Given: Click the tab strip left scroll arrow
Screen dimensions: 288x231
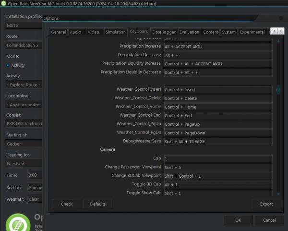Looking at the screenshot, I should click(274, 31).
